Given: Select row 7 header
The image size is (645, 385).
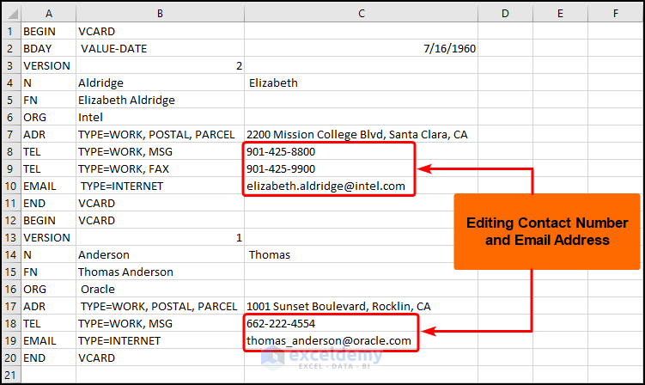Looking at the screenshot, I should tap(11, 134).
